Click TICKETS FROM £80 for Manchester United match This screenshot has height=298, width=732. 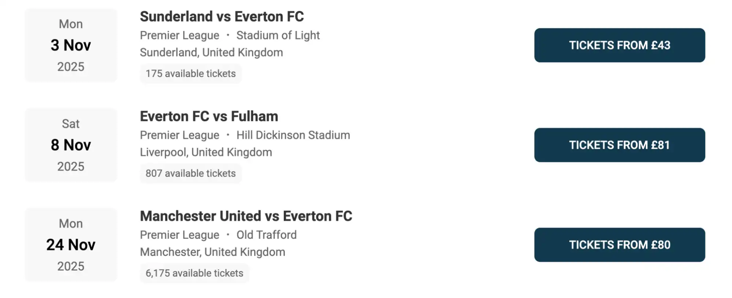point(620,245)
